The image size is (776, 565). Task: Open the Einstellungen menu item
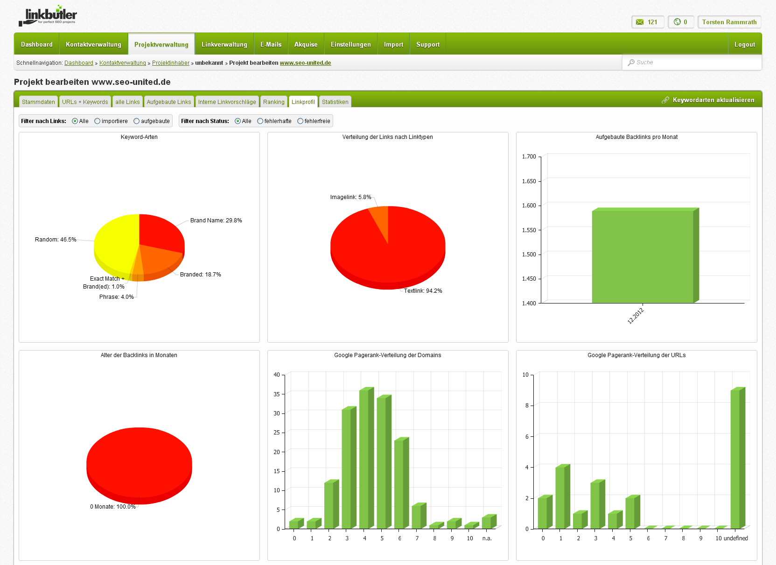click(x=351, y=44)
